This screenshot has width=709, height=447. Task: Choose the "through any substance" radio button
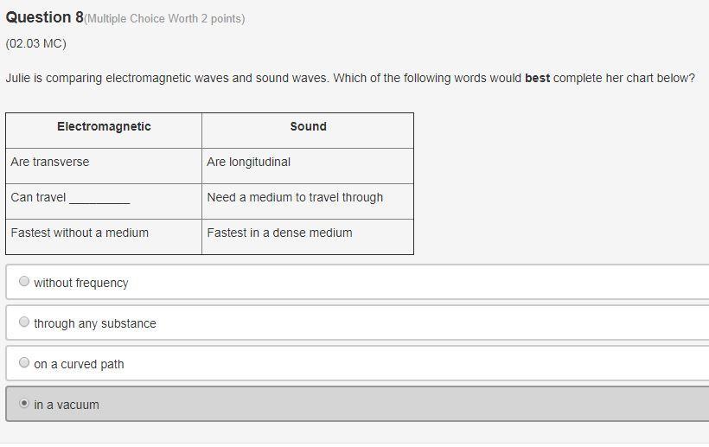tap(24, 322)
